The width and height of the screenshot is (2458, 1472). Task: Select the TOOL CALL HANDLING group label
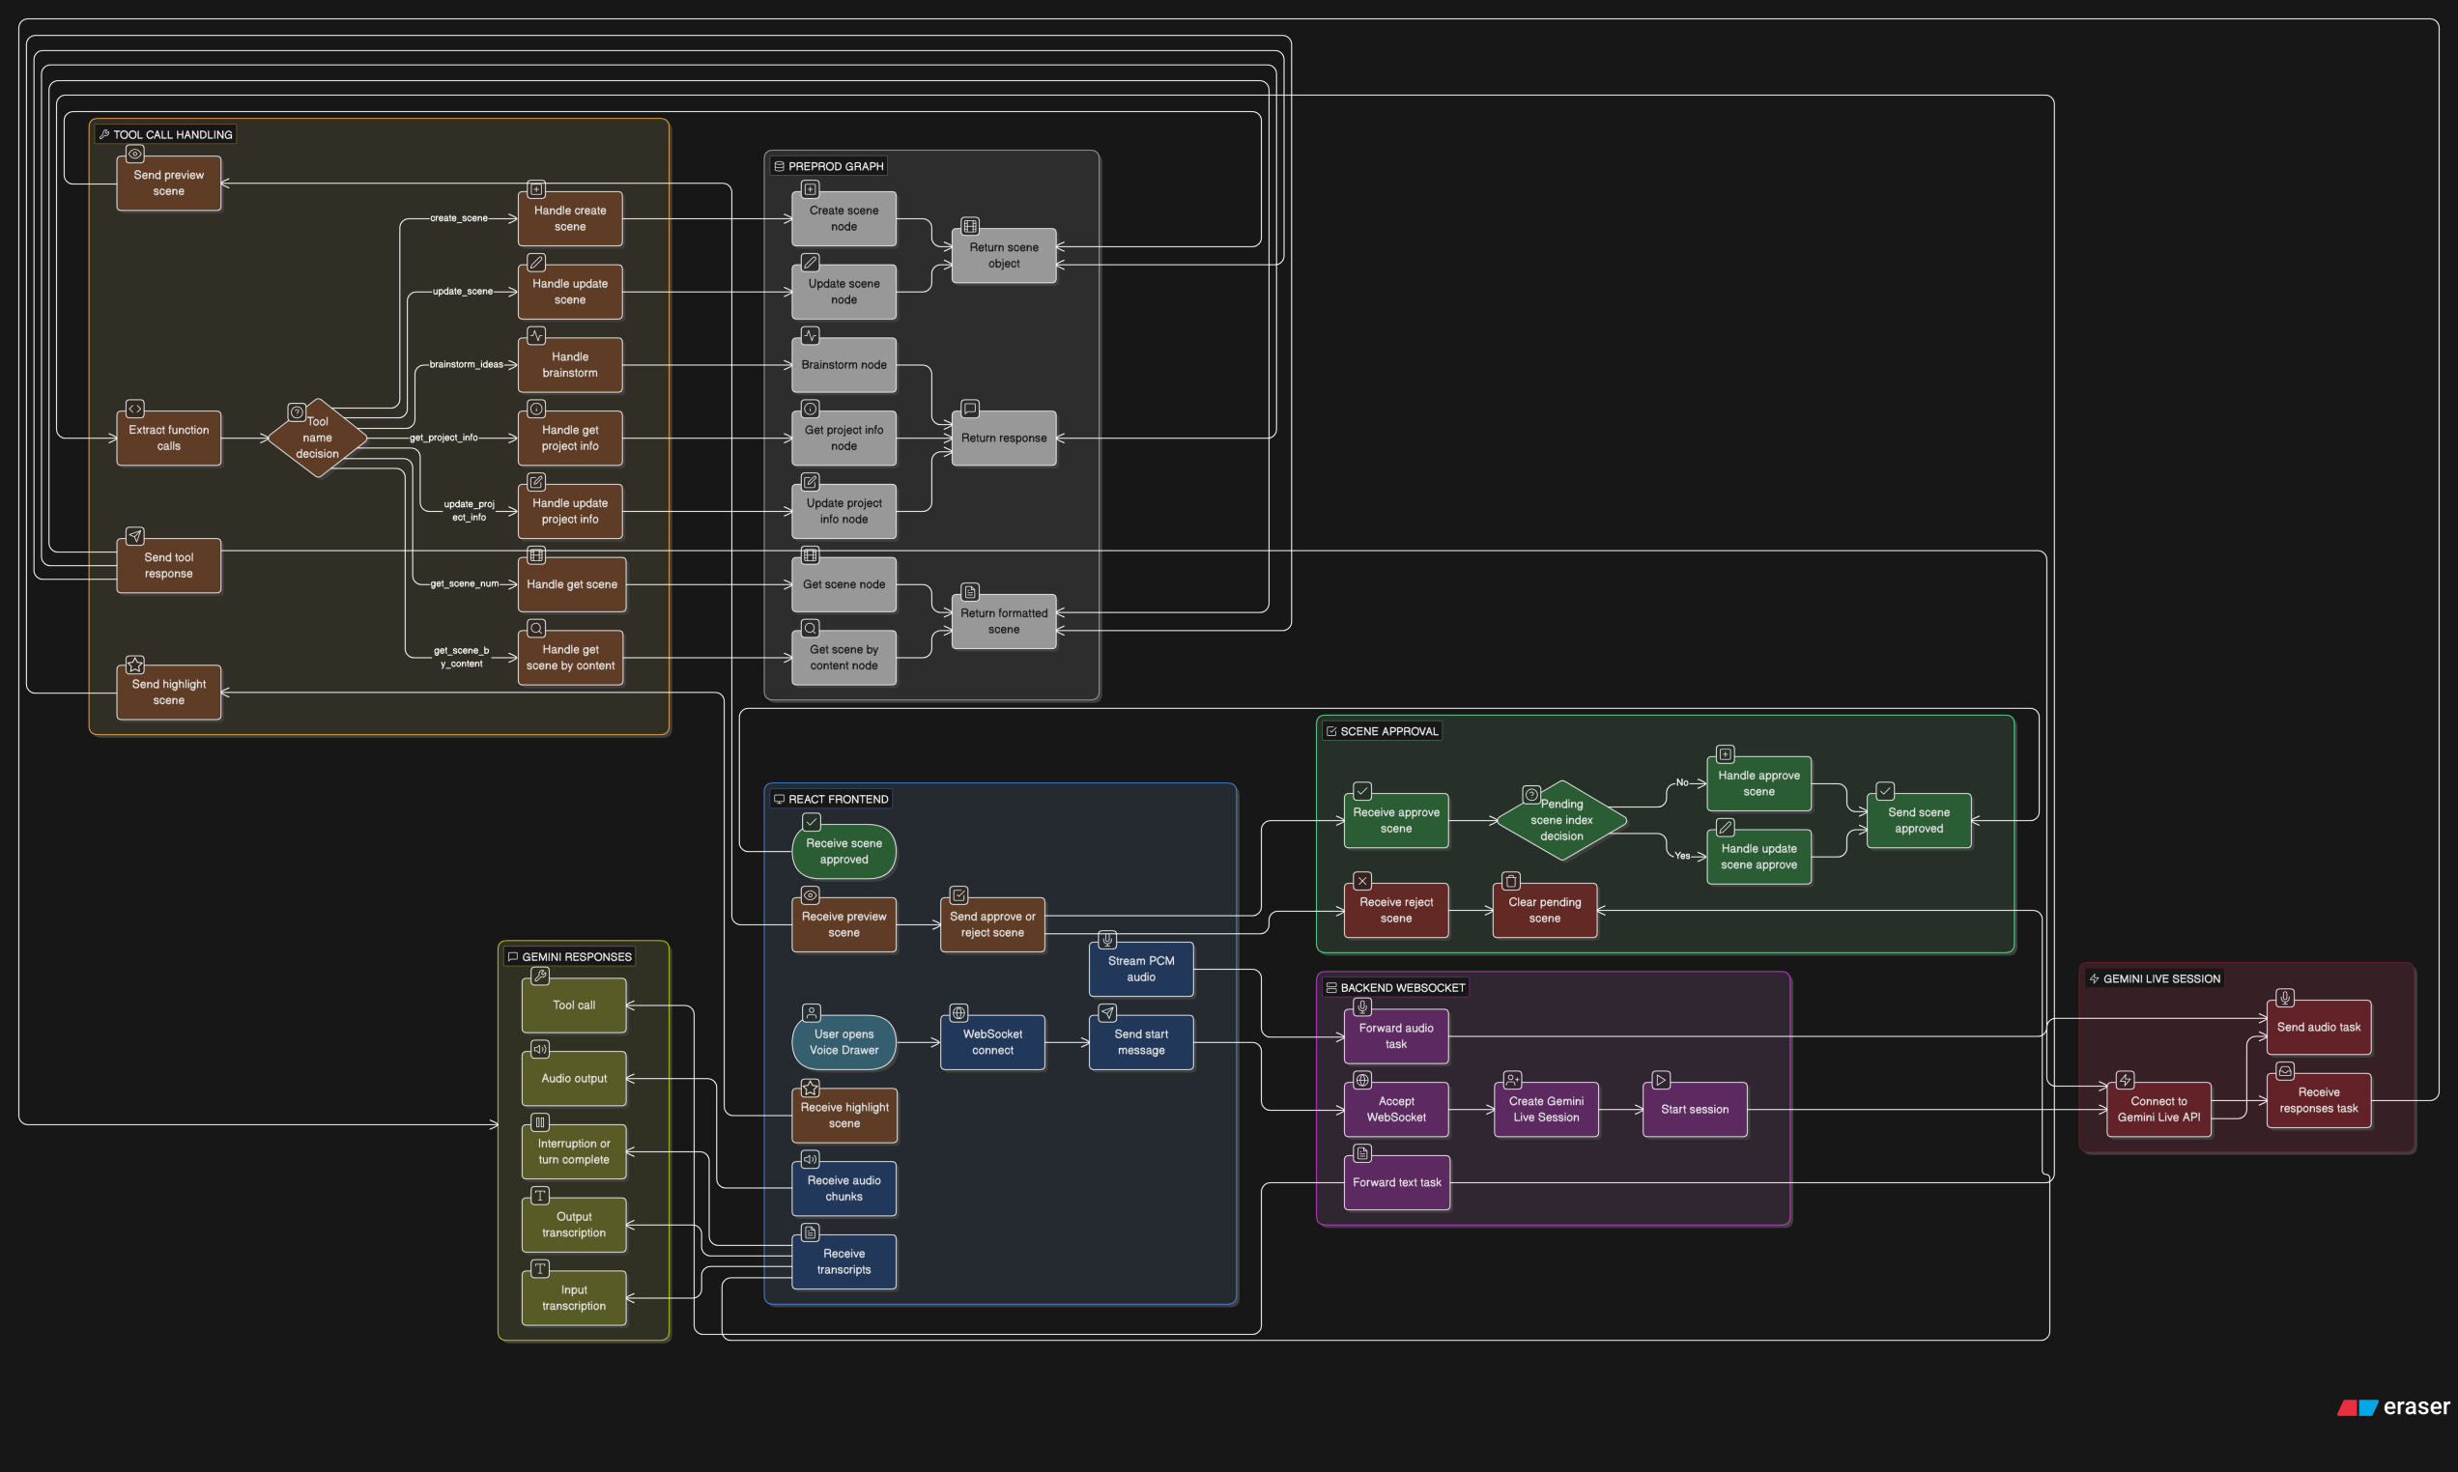[x=165, y=134]
